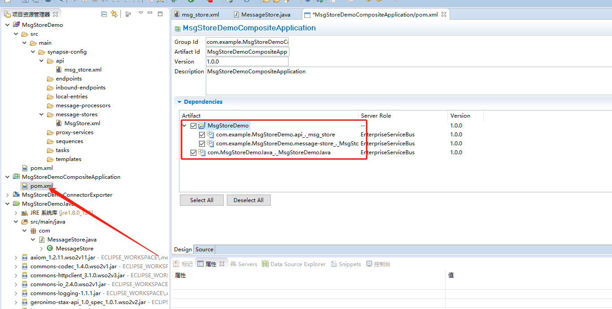The image size is (612, 309).
Task: Select the proxy-services folder
Action: [75, 132]
